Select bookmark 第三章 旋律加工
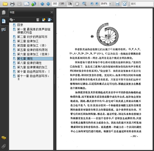 pos(28,41)
